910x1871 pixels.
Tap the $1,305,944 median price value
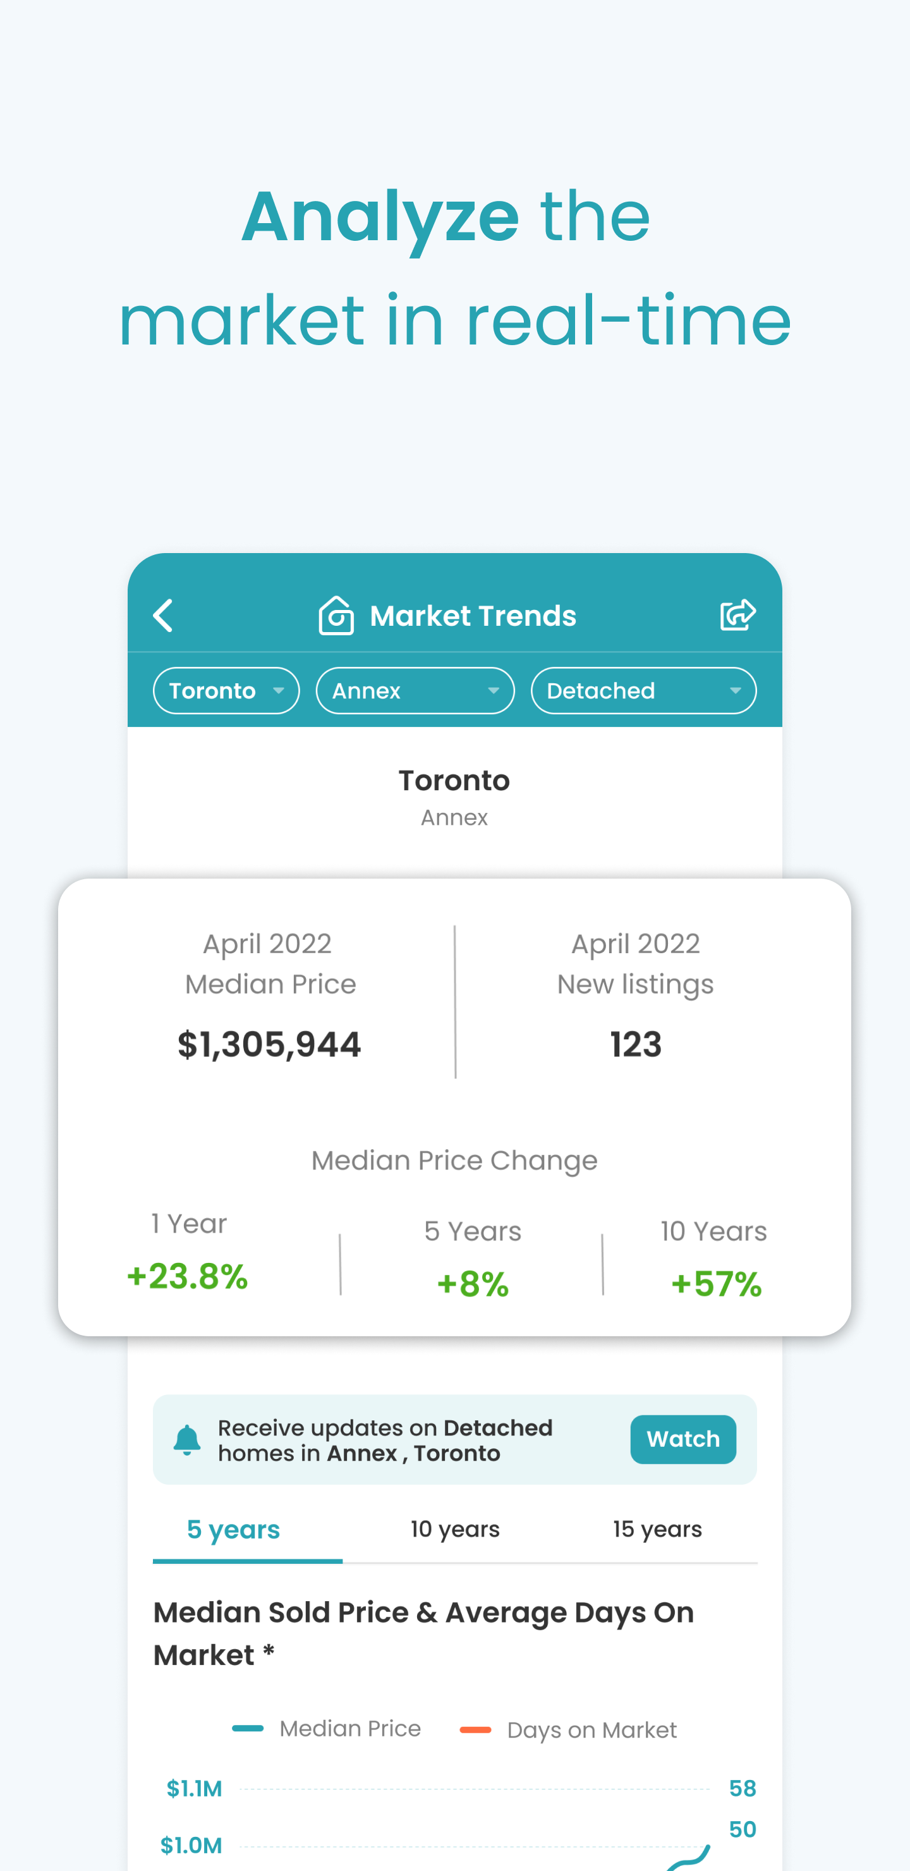click(269, 1044)
